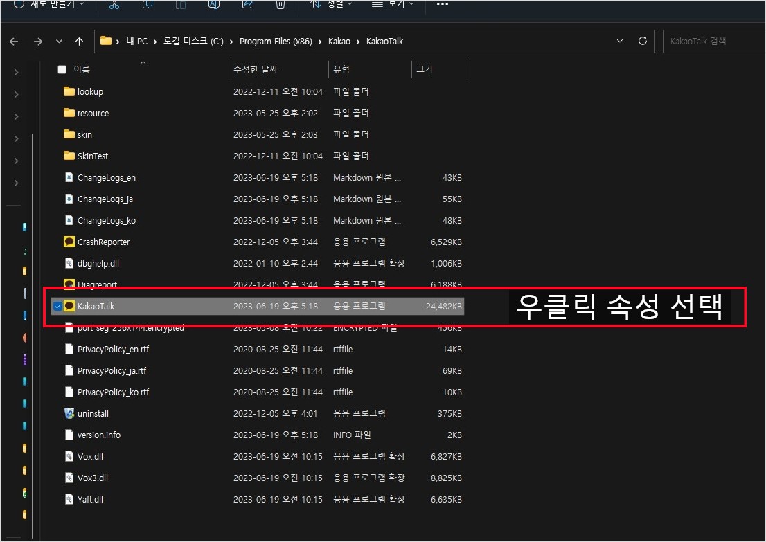This screenshot has width=766, height=542.
Task: Click the Vox3.dll file icon
Action: tap(69, 478)
